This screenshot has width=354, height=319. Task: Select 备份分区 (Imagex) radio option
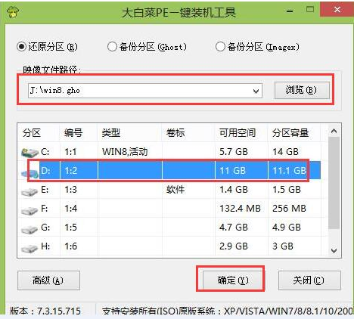click(257, 47)
